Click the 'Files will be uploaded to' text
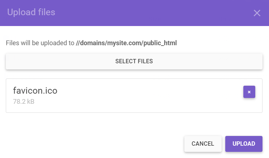Viewport: 269px width, 158px height. [x=40, y=43]
